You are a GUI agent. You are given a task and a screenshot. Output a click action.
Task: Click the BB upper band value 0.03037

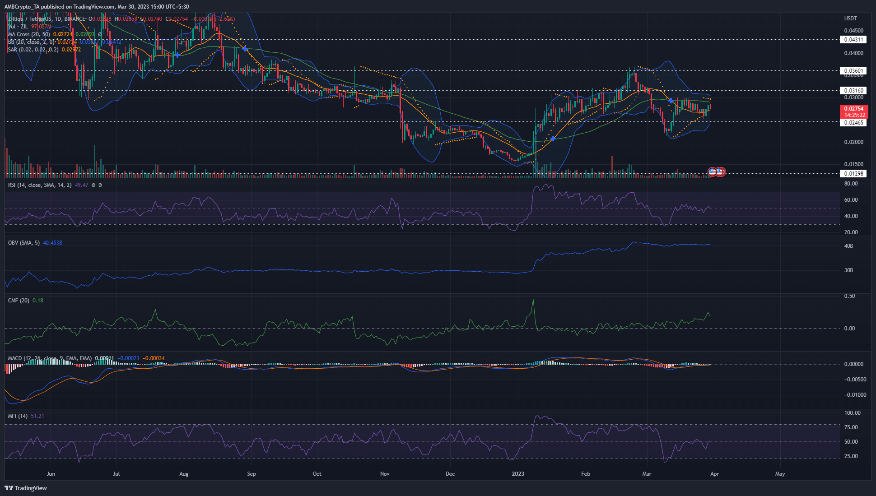89,42
